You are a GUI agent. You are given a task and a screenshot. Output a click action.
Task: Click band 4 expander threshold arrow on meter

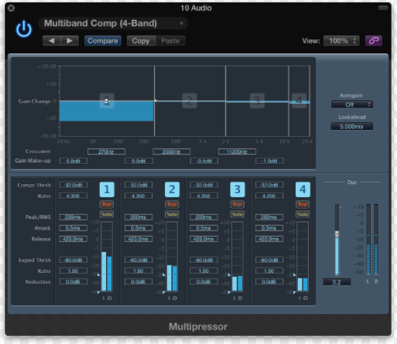(294, 292)
